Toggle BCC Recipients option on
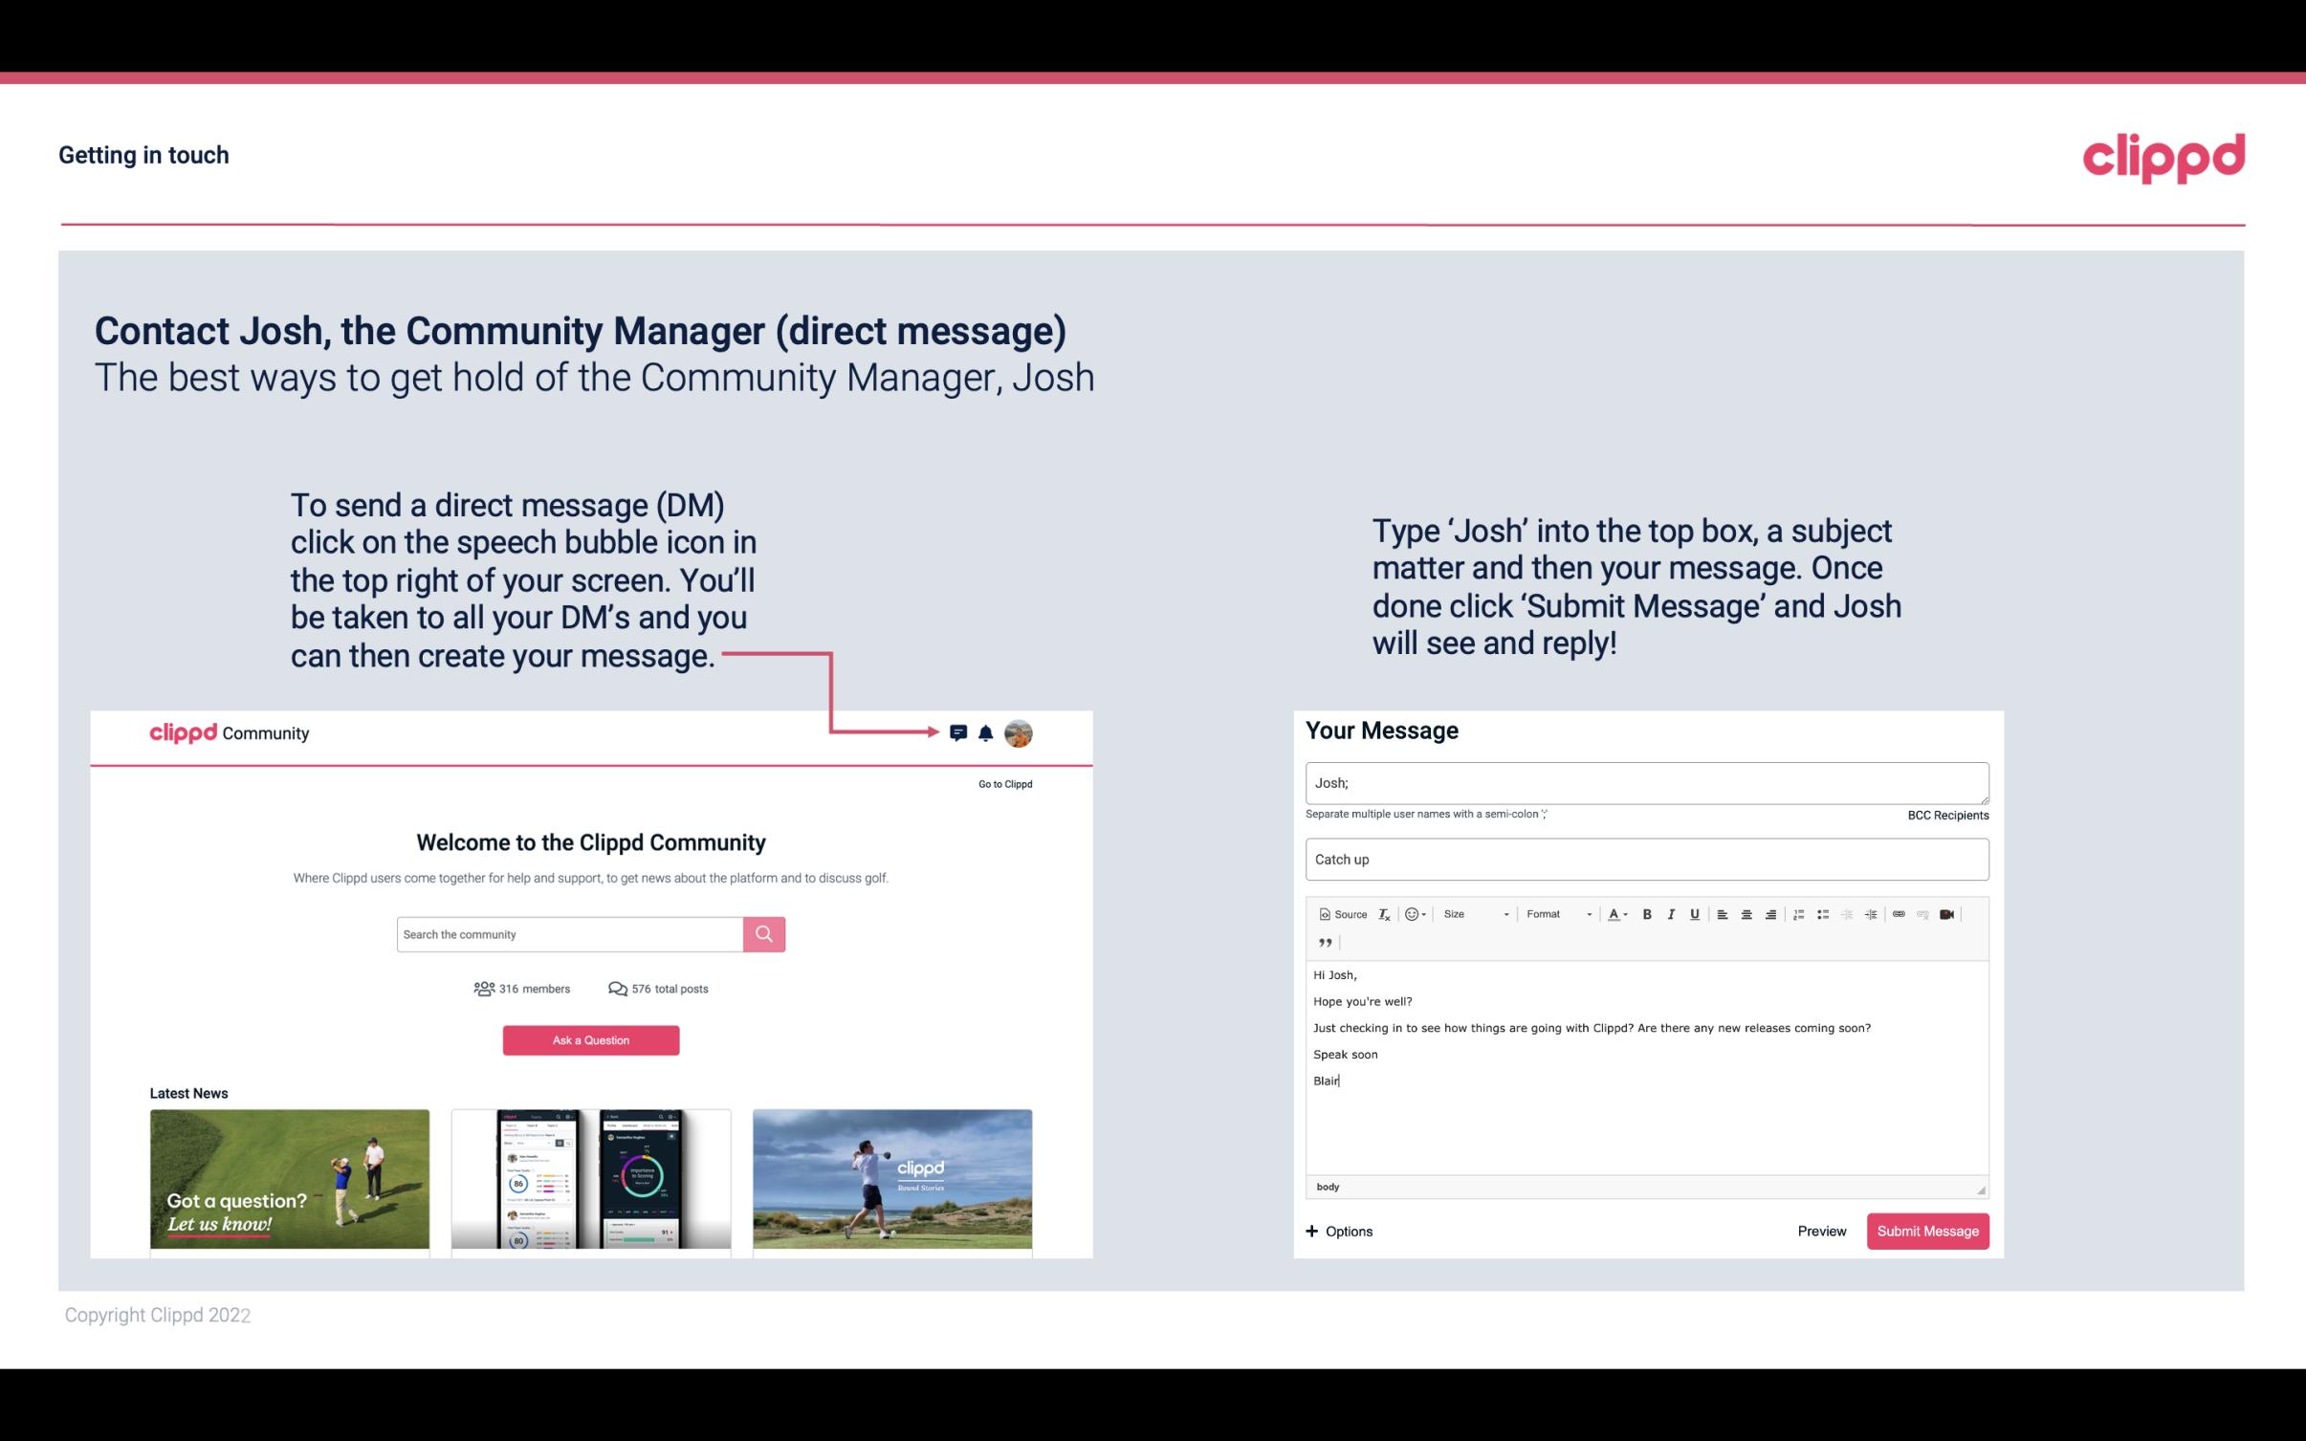 [x=1949, y=815]
